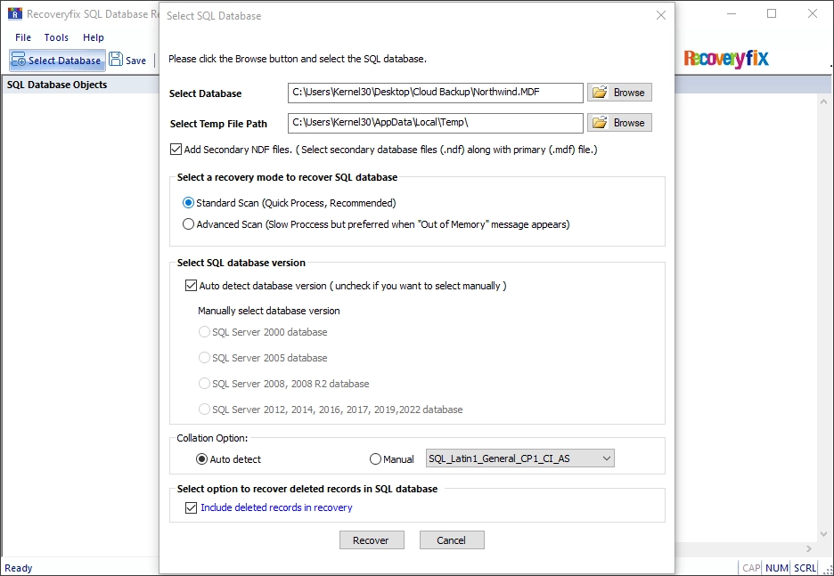
Task: Click the Manually select database version label
Action: (268, 311)
